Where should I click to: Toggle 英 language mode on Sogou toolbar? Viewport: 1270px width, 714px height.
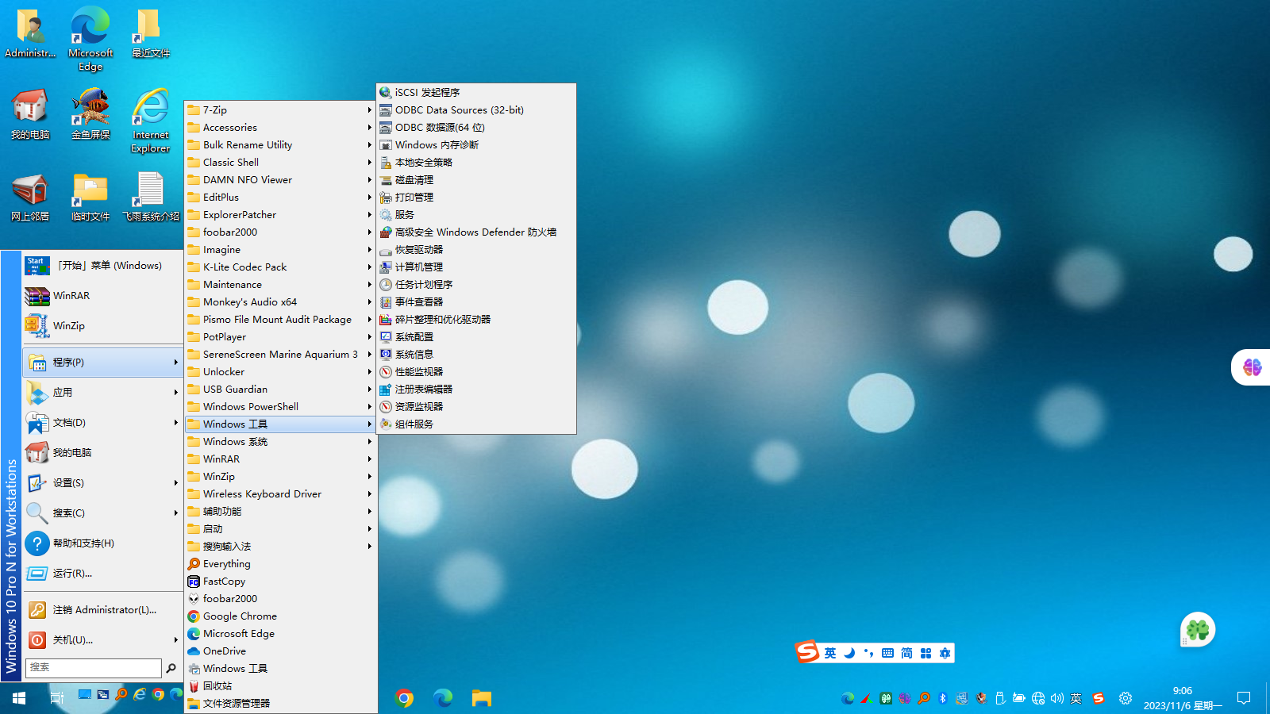[830, 653]
